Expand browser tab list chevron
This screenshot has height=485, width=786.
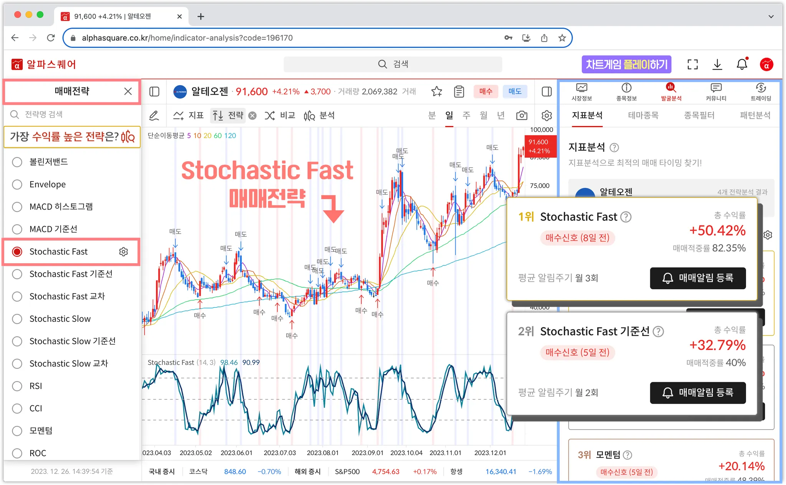coord(771,16)
